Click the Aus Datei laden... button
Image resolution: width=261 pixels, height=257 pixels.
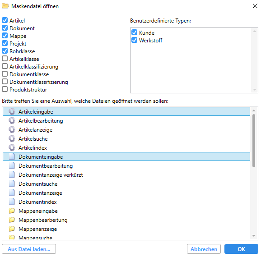pyautogui.click(x=29, y=249)
